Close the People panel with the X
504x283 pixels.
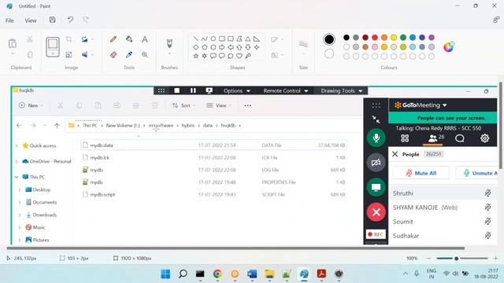pyautogui.click(x=395, y=154)
